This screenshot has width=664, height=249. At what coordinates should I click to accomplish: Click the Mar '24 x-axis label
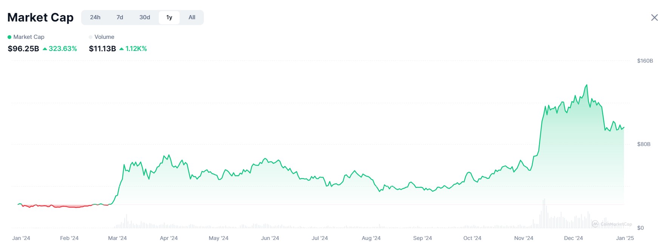(117, 238)
